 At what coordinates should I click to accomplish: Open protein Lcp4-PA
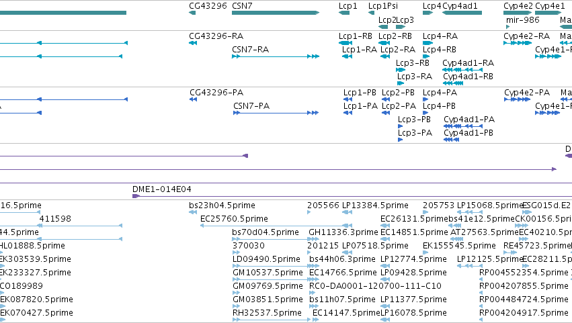coord(440,93)
